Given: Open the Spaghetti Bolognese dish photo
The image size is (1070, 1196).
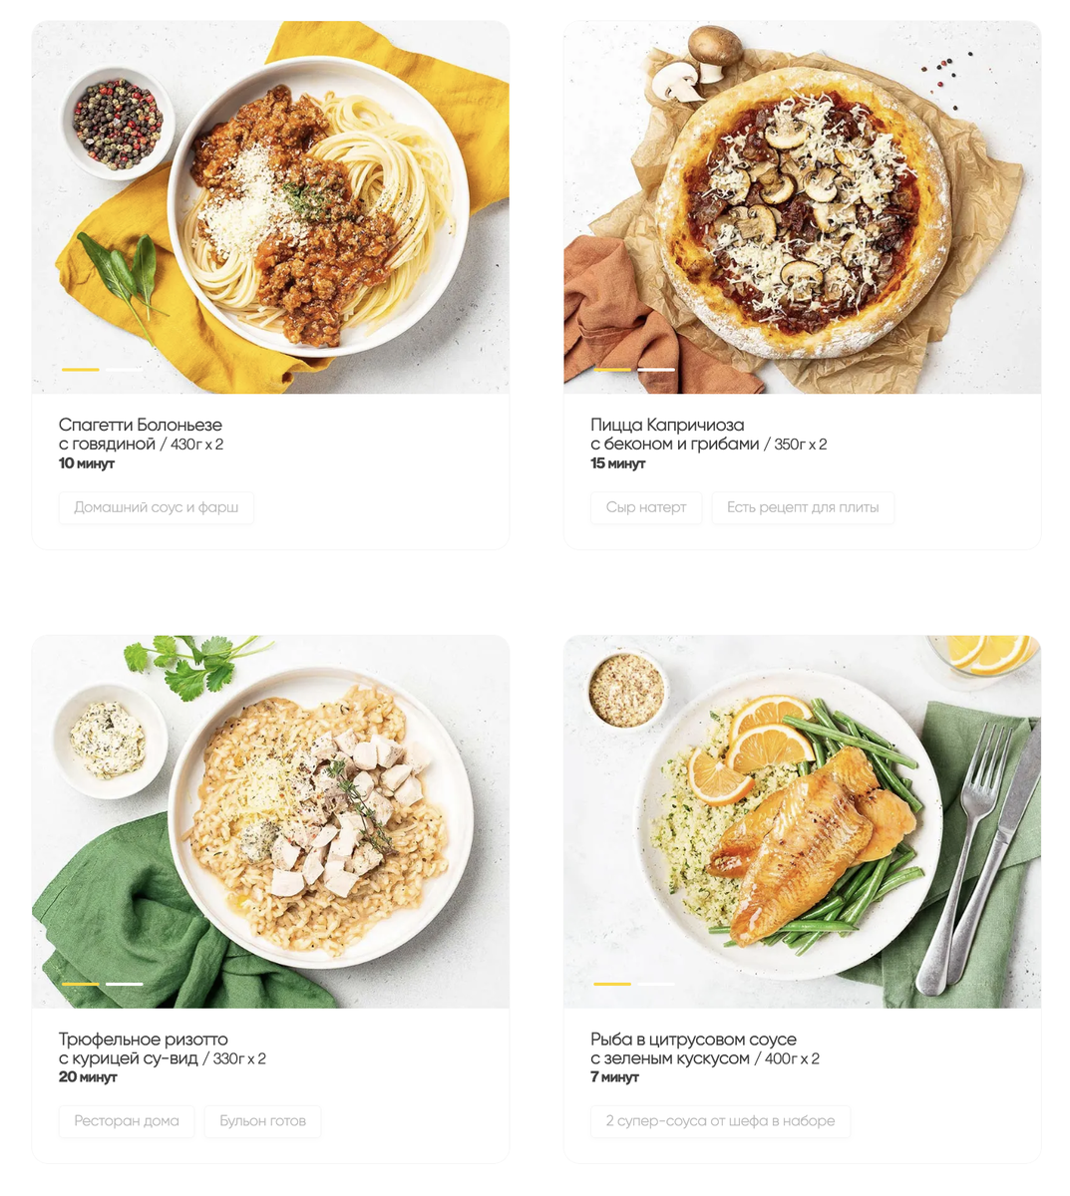Looking at the screenshot, I should tap(270, 207).
